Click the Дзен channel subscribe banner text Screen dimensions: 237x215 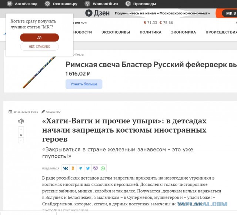162,13
